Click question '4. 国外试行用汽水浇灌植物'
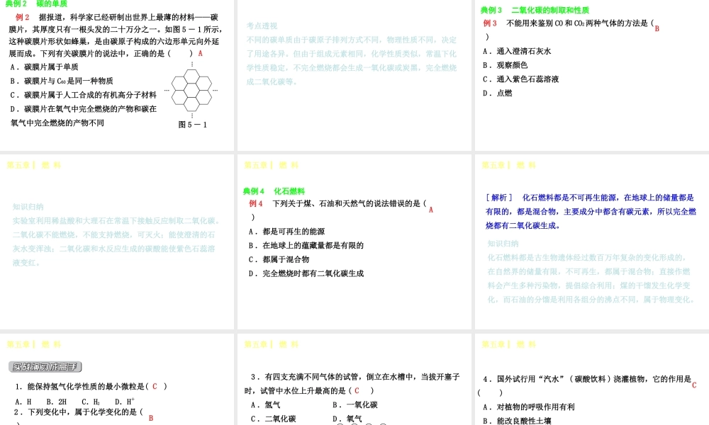The height and width of the screenshot is (425, 709). 587,379
